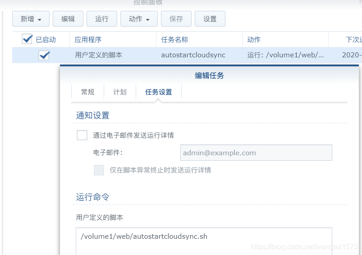The image size is (362, 255).
Task: Enable 通过电子邮件发送运行详情 checkbox
Action: [82, 135]
